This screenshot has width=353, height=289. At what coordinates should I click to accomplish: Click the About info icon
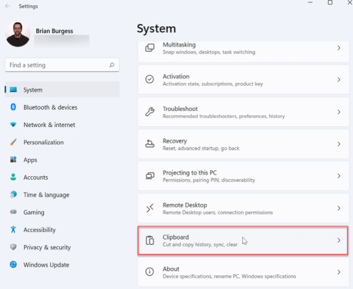150,272
